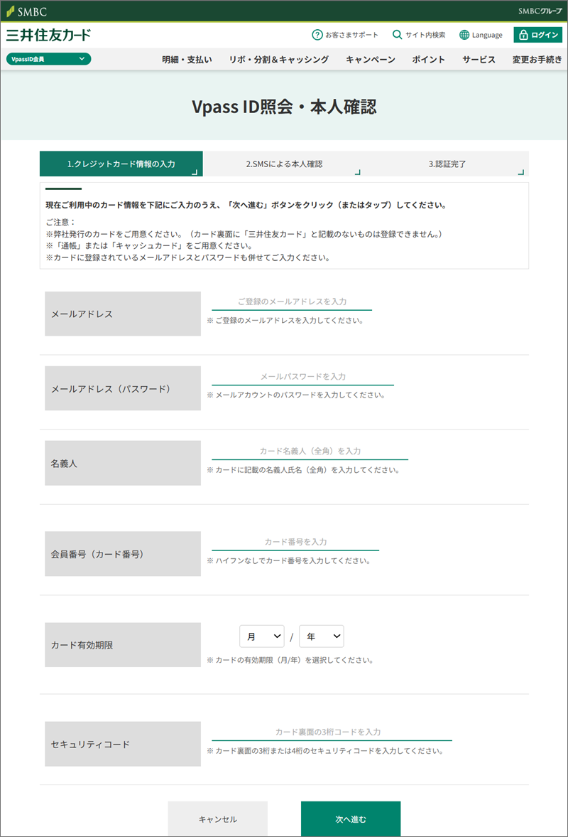Click the キャンセル button
The image size is (568, 837).
click(218, 819)
